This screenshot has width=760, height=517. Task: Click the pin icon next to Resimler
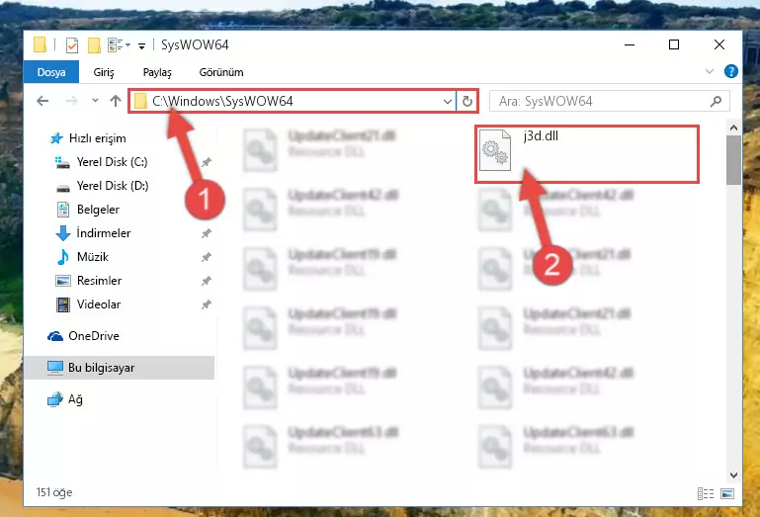pos(206,281)
